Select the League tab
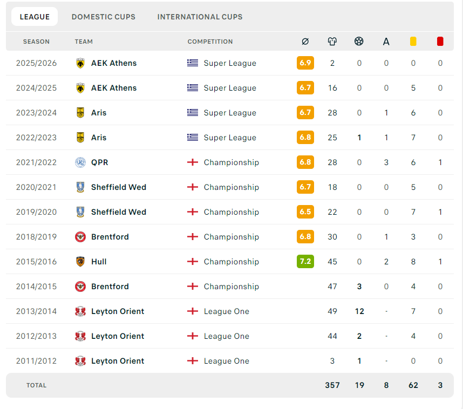 (x=35, y=17)
